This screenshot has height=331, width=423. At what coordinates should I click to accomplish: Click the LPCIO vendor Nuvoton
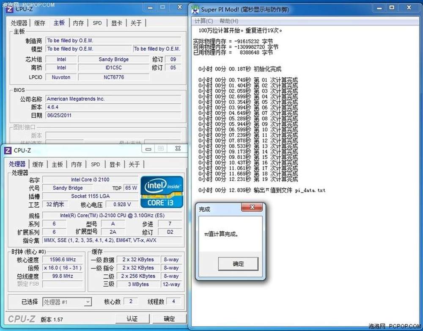pos(61,77)
